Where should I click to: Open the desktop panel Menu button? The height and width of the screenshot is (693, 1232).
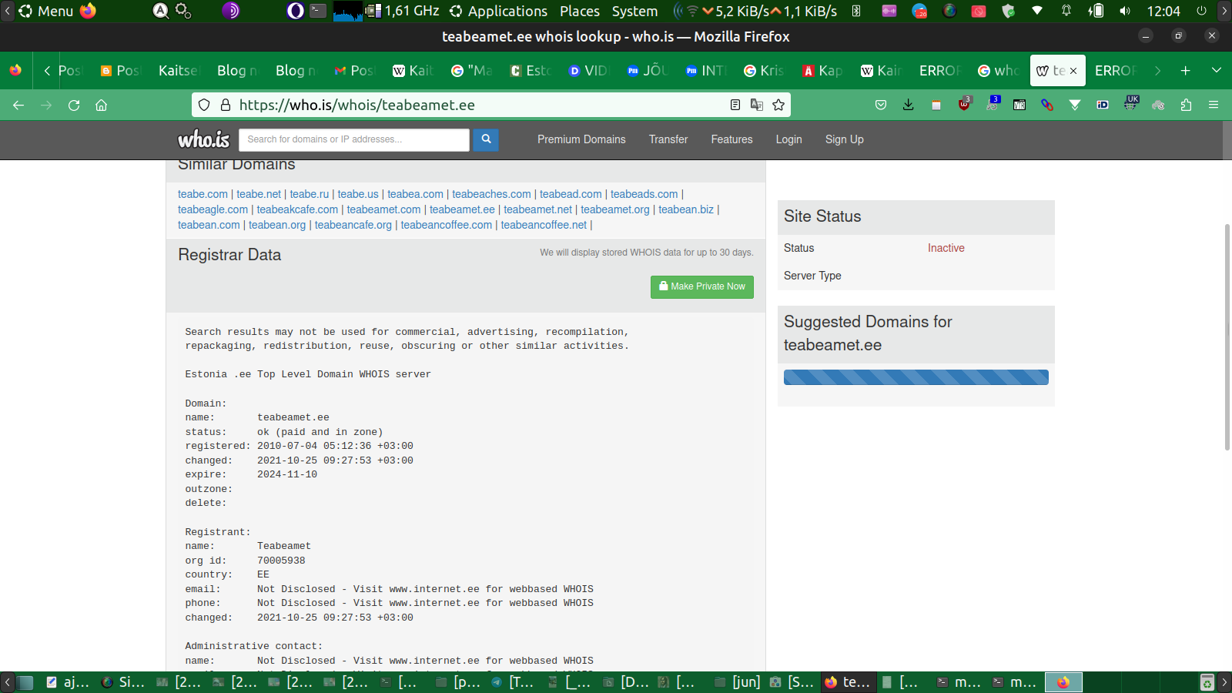point(46,11)
